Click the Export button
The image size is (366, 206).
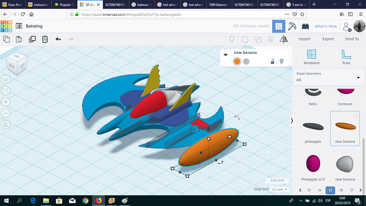pos(328,39)
